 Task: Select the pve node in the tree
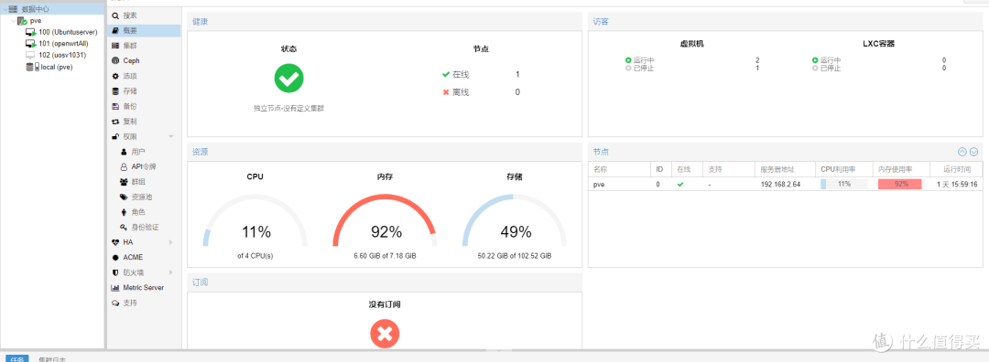click(x=36, y=21)
